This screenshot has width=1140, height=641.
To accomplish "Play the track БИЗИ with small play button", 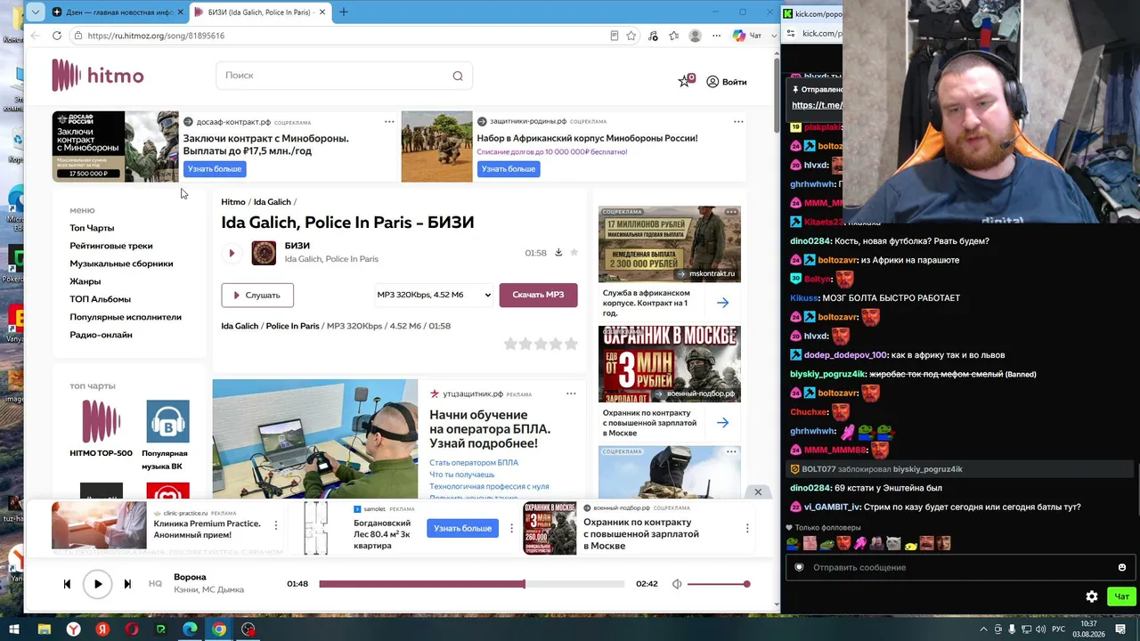I will [232, 253].
